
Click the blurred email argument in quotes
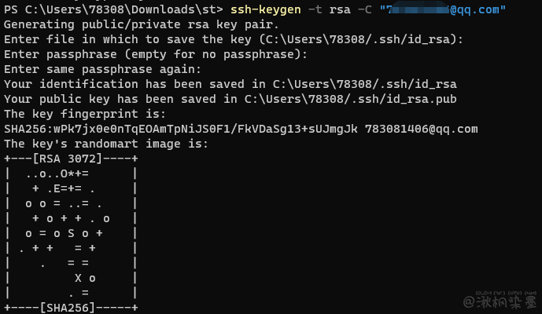[442, 10]
